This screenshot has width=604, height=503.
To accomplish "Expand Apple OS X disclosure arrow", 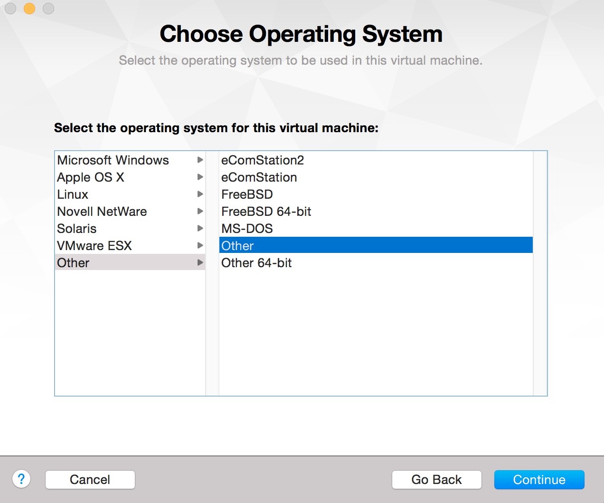I will 200,177.
